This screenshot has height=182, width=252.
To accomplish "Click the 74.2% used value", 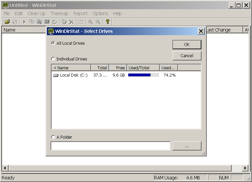I will tap(170, 75).
